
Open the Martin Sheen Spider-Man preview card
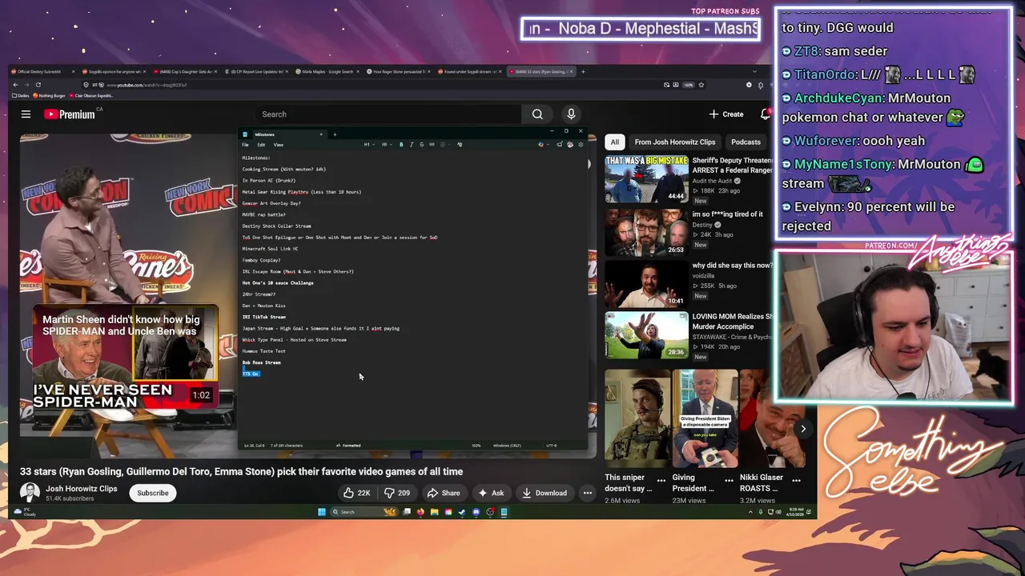(125, 358)
